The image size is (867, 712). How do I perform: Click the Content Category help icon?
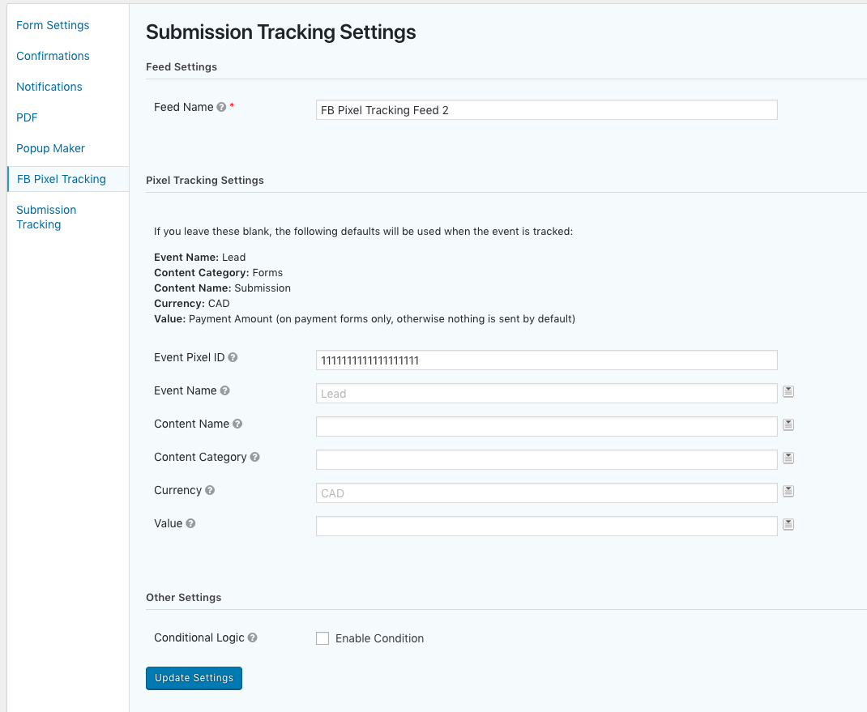click(x=254, y=457)
